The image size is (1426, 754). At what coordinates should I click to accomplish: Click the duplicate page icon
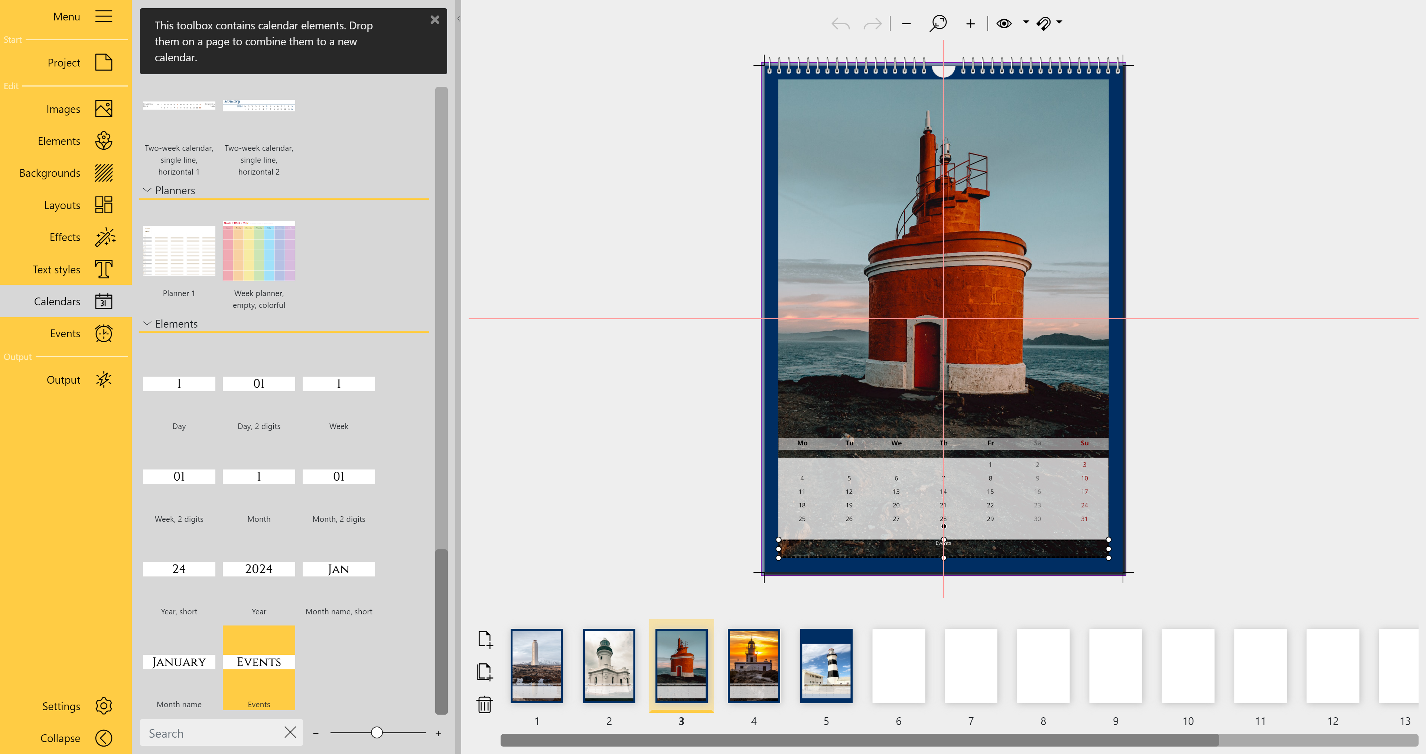pos(484,672)
